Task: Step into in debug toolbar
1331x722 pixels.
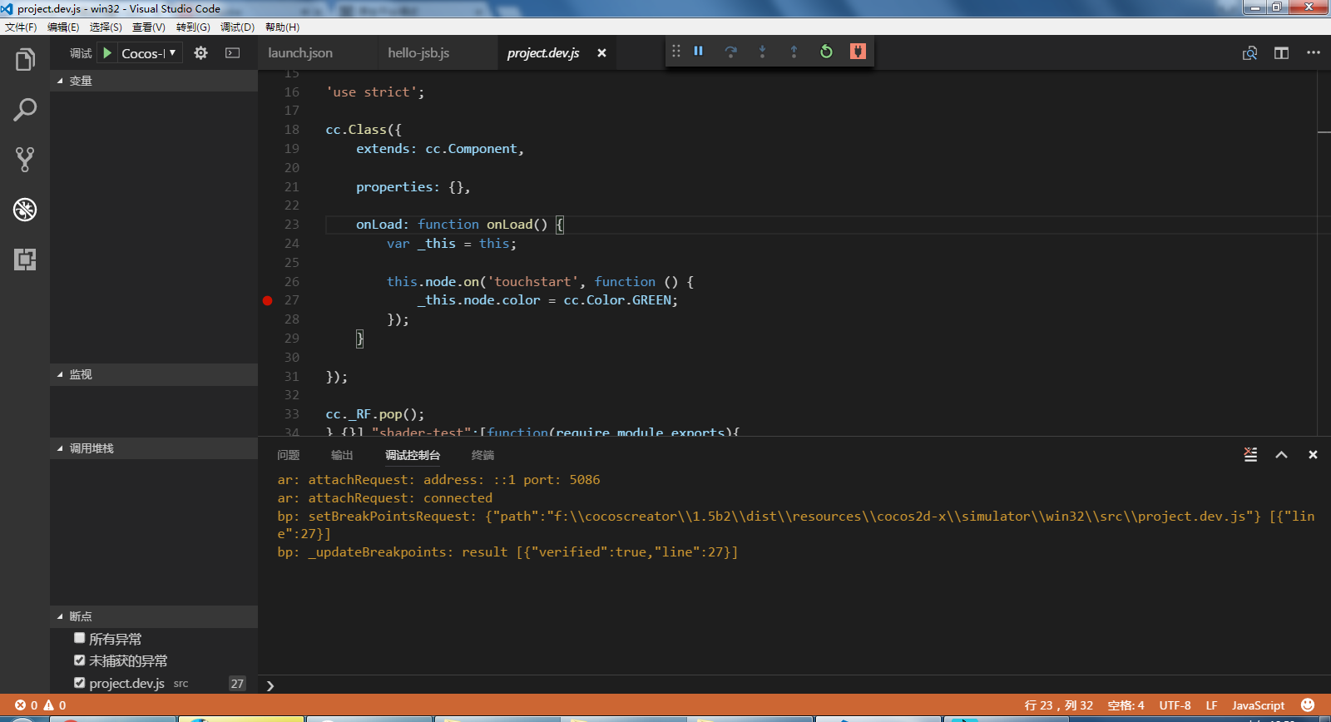Action: pos(762,52)
